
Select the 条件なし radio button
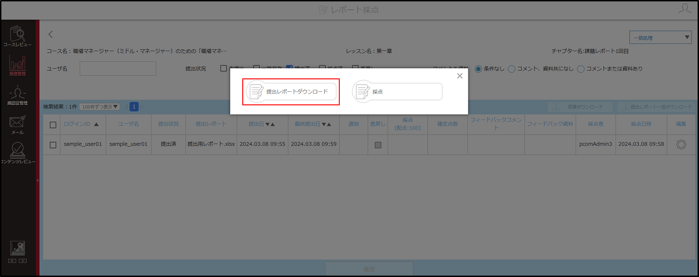coord(478,69)
